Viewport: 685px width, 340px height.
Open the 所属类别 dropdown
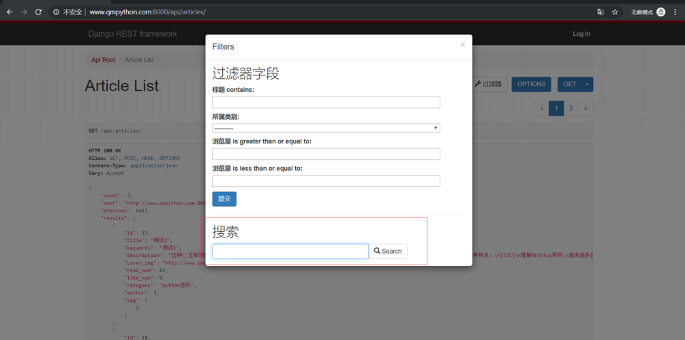click(x=326, y=128)
